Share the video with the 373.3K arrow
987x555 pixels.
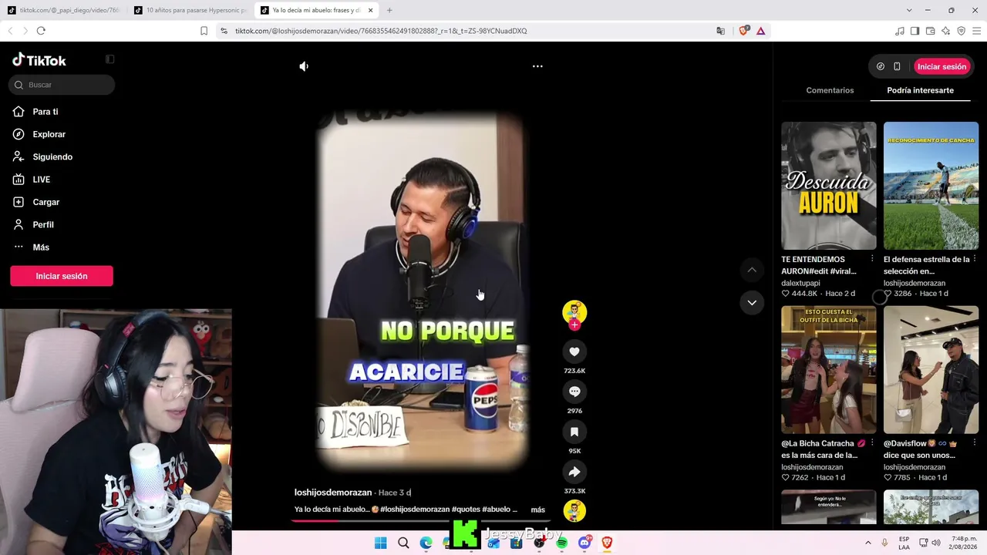coord(574,472)
